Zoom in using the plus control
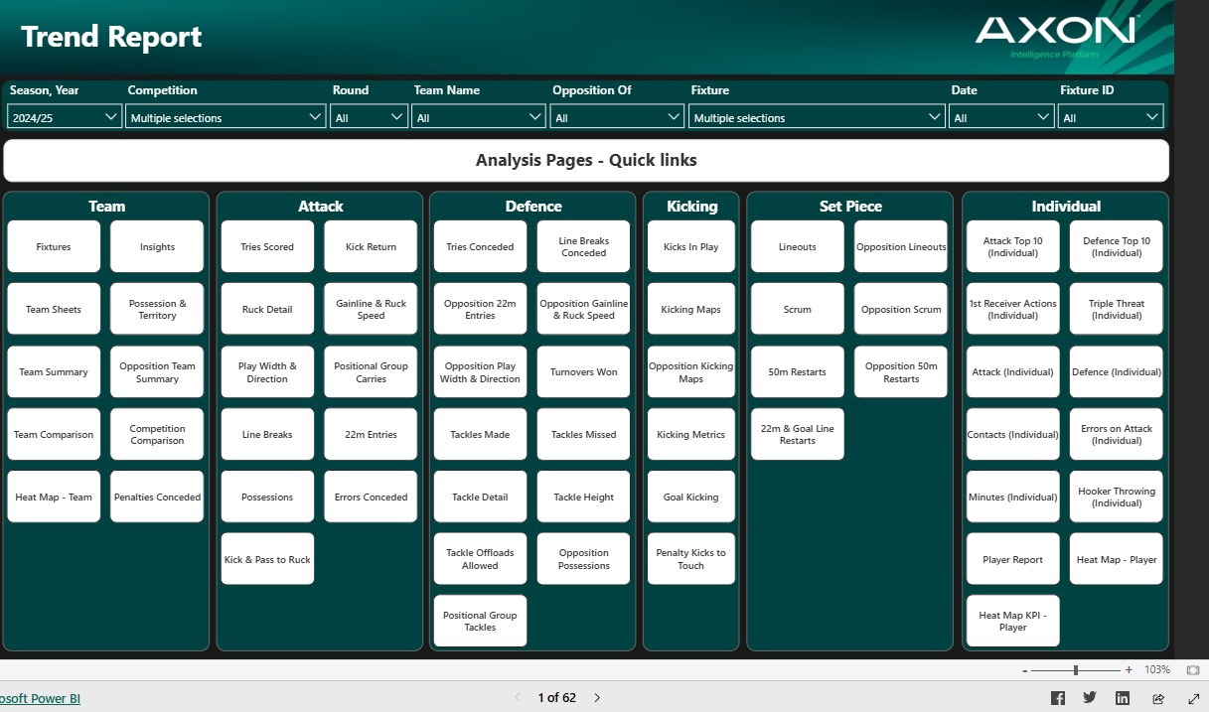Image resolution: width=1209 pixels, height=712 pixels. [1130, 669]
